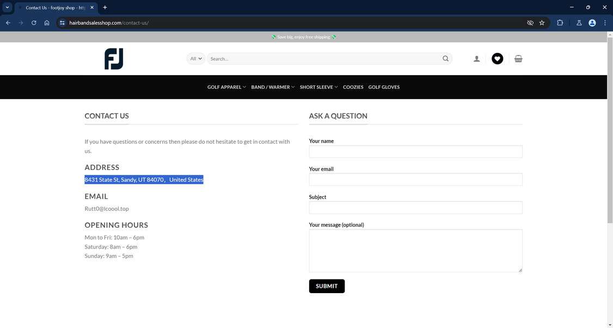Image resolution: width=613 pixels, height=328 pixels.
Task: Click the heart wishlist icon
Action: [x=497, y=58]
